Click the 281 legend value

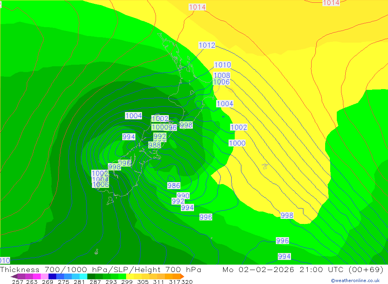[x=79, y=282]
